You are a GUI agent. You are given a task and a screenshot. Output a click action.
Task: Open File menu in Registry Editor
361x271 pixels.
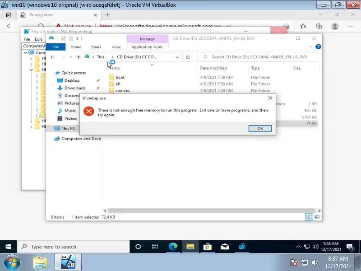pyautogui.click(x=27, y=39)
